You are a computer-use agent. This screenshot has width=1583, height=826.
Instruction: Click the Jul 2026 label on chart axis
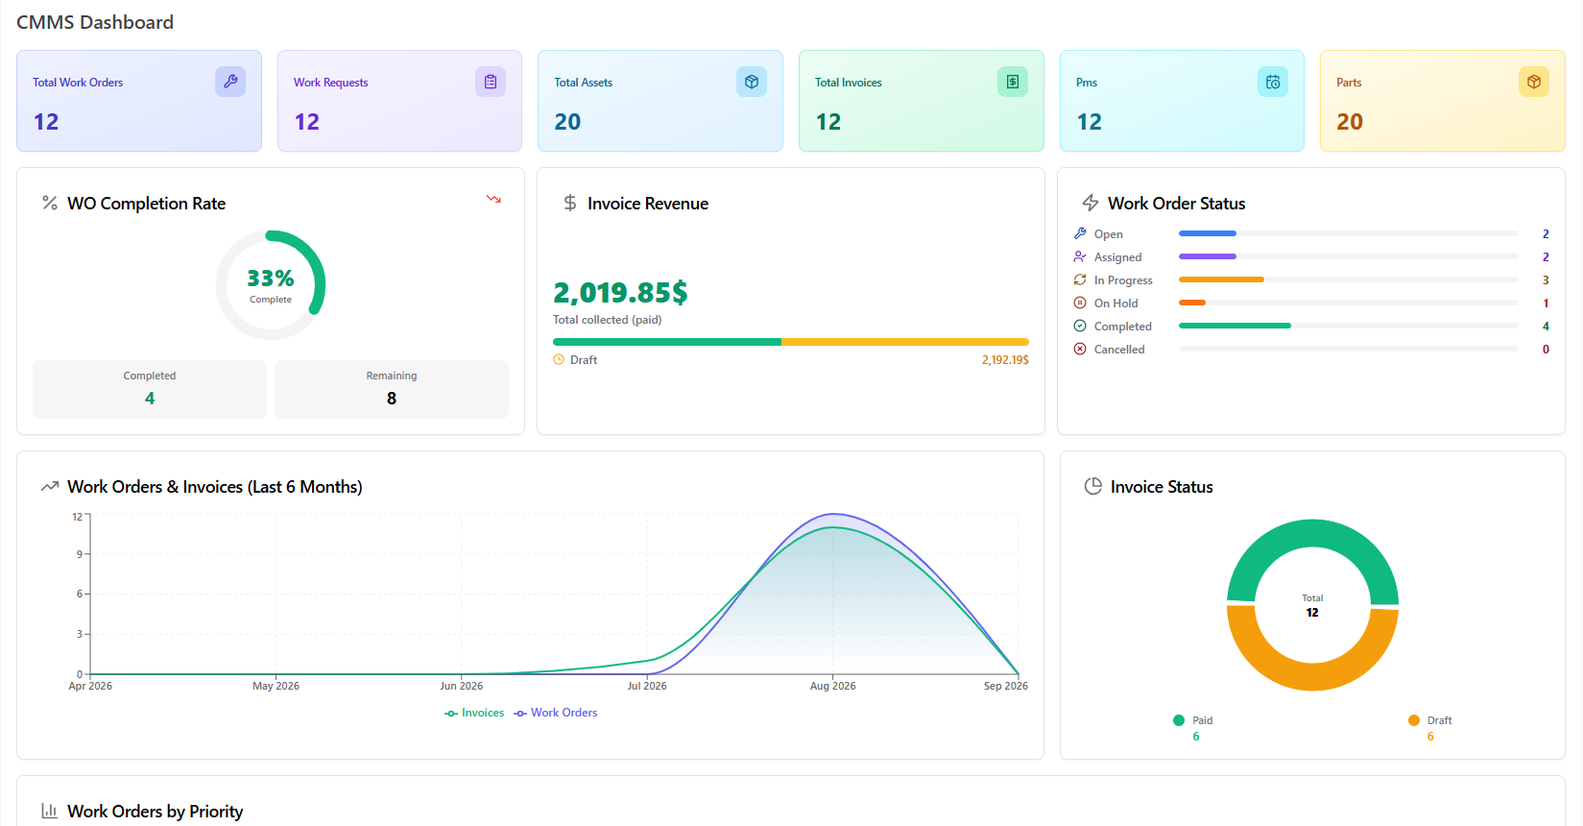coord(647,686)
